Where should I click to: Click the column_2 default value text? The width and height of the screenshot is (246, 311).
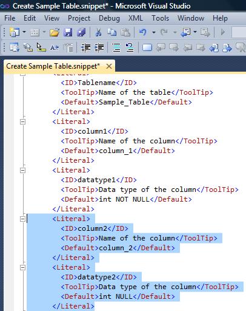click(116, 248)
